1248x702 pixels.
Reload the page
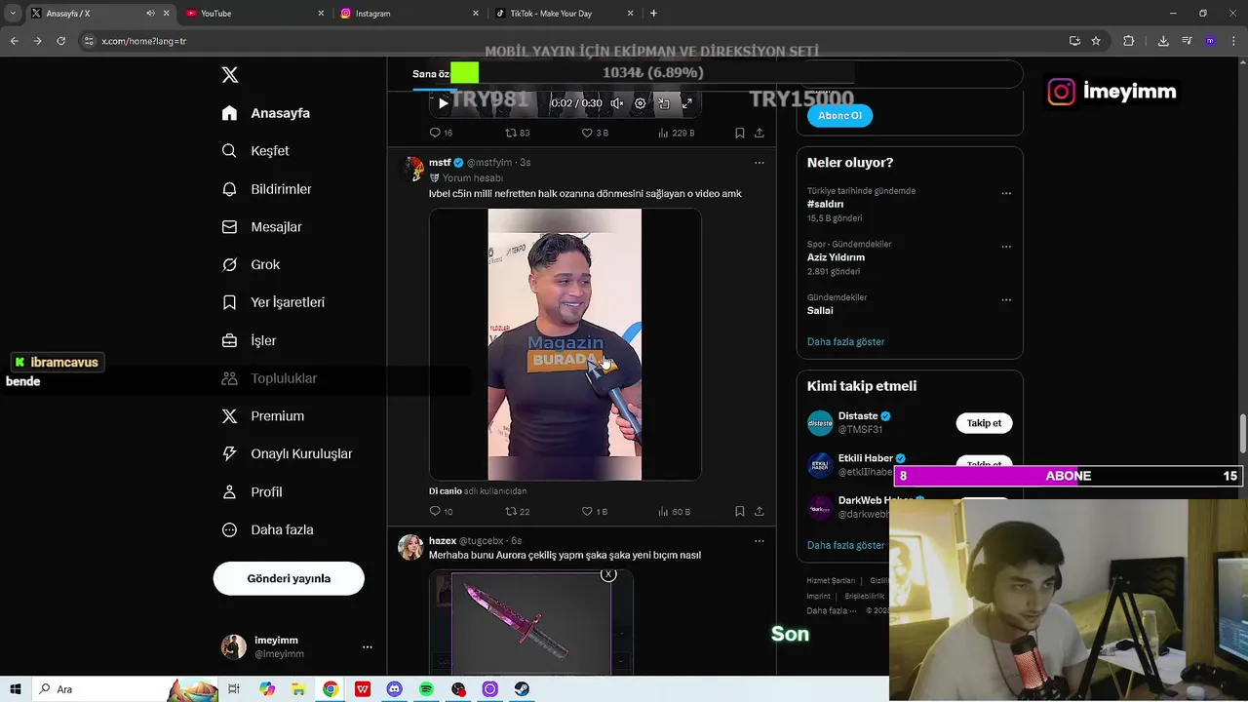(60, 41)
